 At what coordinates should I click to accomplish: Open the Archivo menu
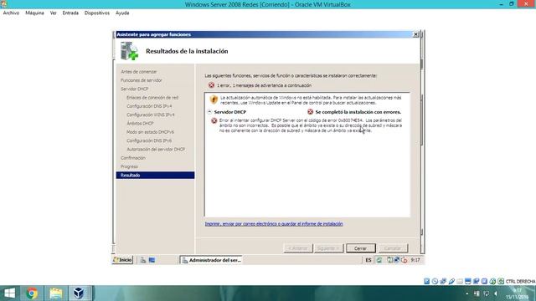pyautogui.click(x=11, y=13)
